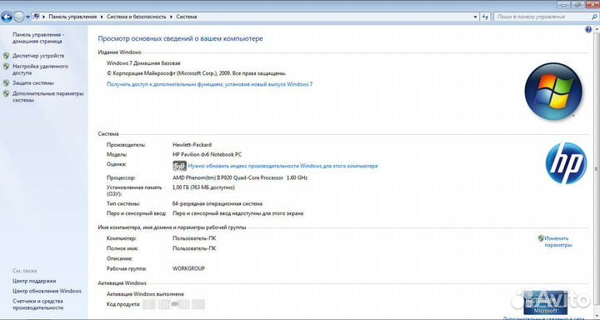The image size is (600, 320).
Task: Click shield icon beside Дополнительные параметры системы
Action: point(6,93)
